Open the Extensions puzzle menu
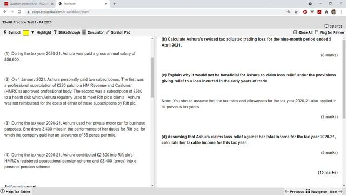The image size is (346, 195). [327, 12]
